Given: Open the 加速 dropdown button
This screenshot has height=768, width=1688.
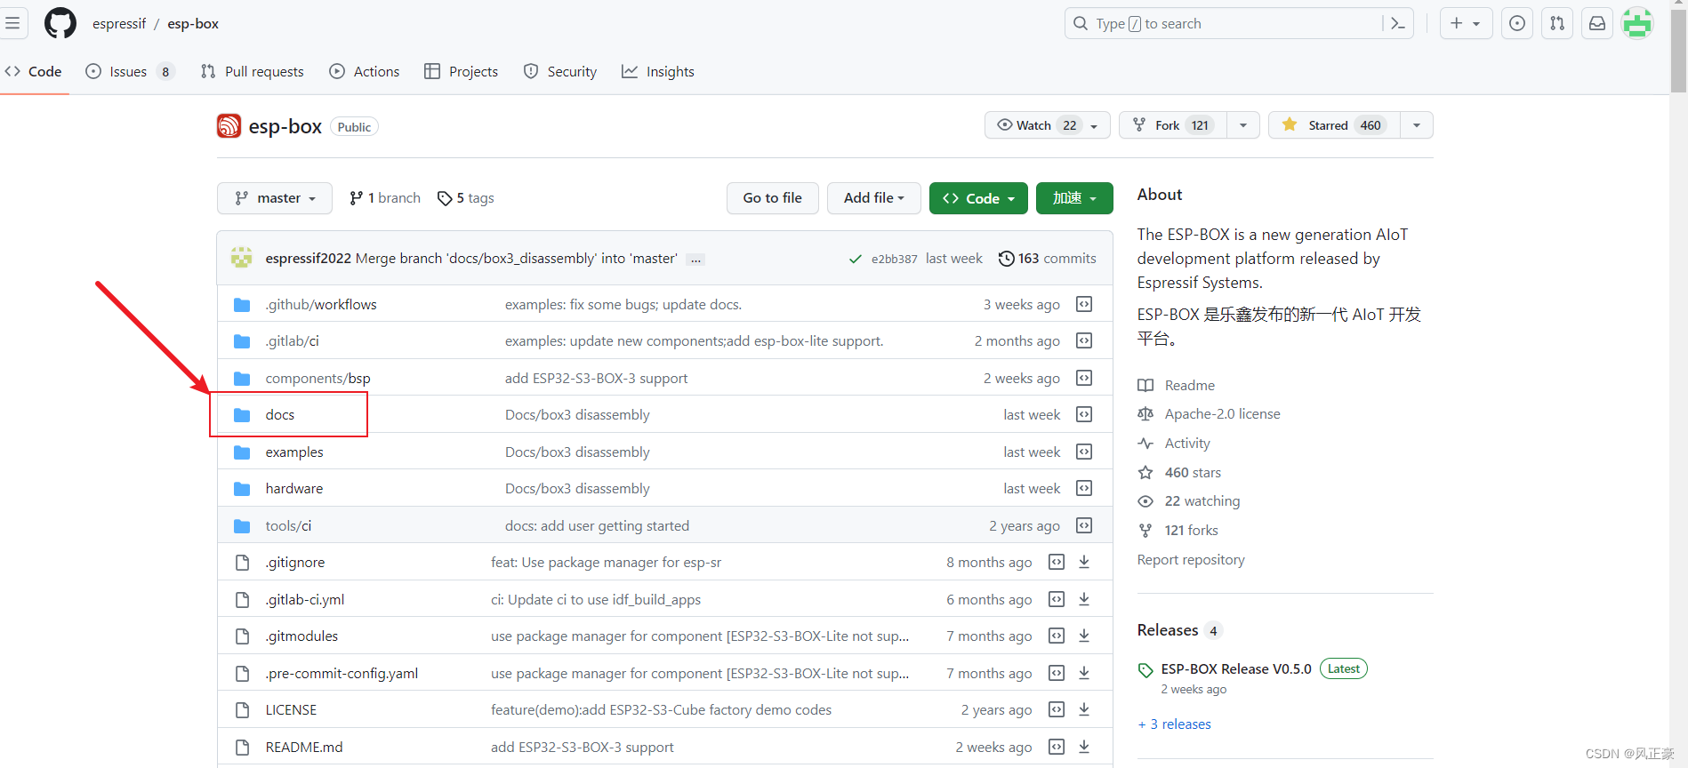Looking at the screenshot, I should pos(1074,198).
